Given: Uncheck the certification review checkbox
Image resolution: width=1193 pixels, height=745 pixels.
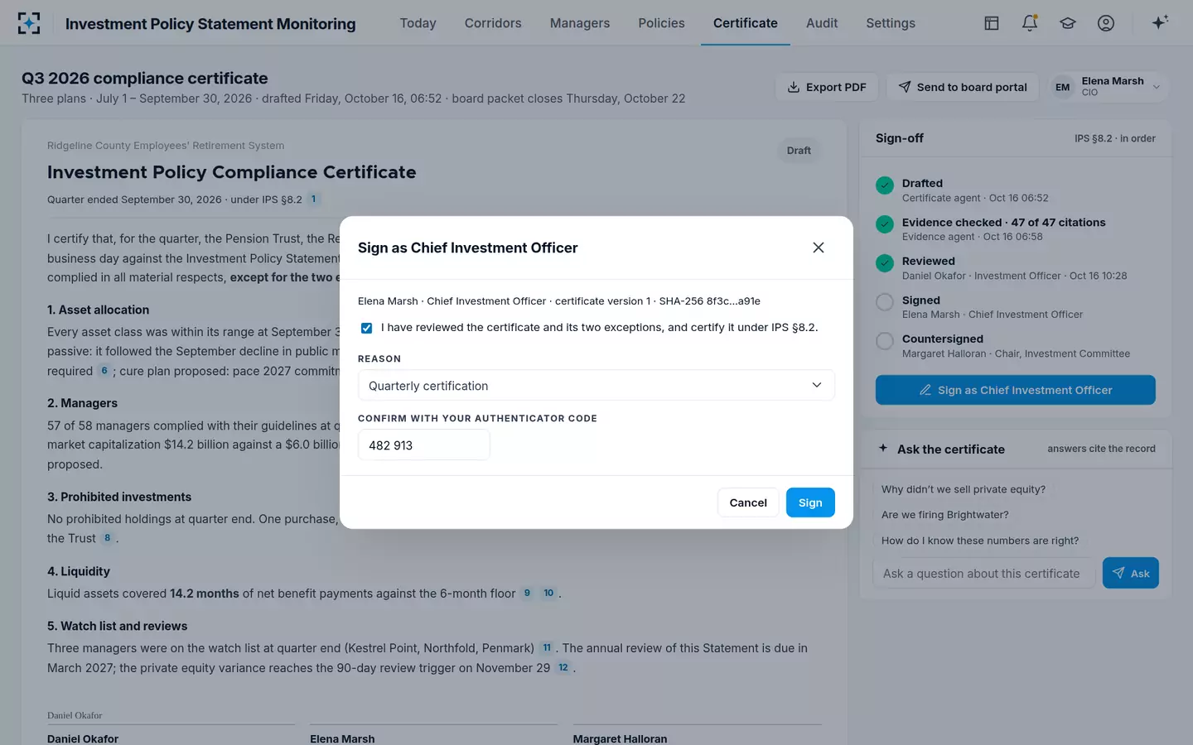Looking at the screenshot, I should [x=366, y=328].
